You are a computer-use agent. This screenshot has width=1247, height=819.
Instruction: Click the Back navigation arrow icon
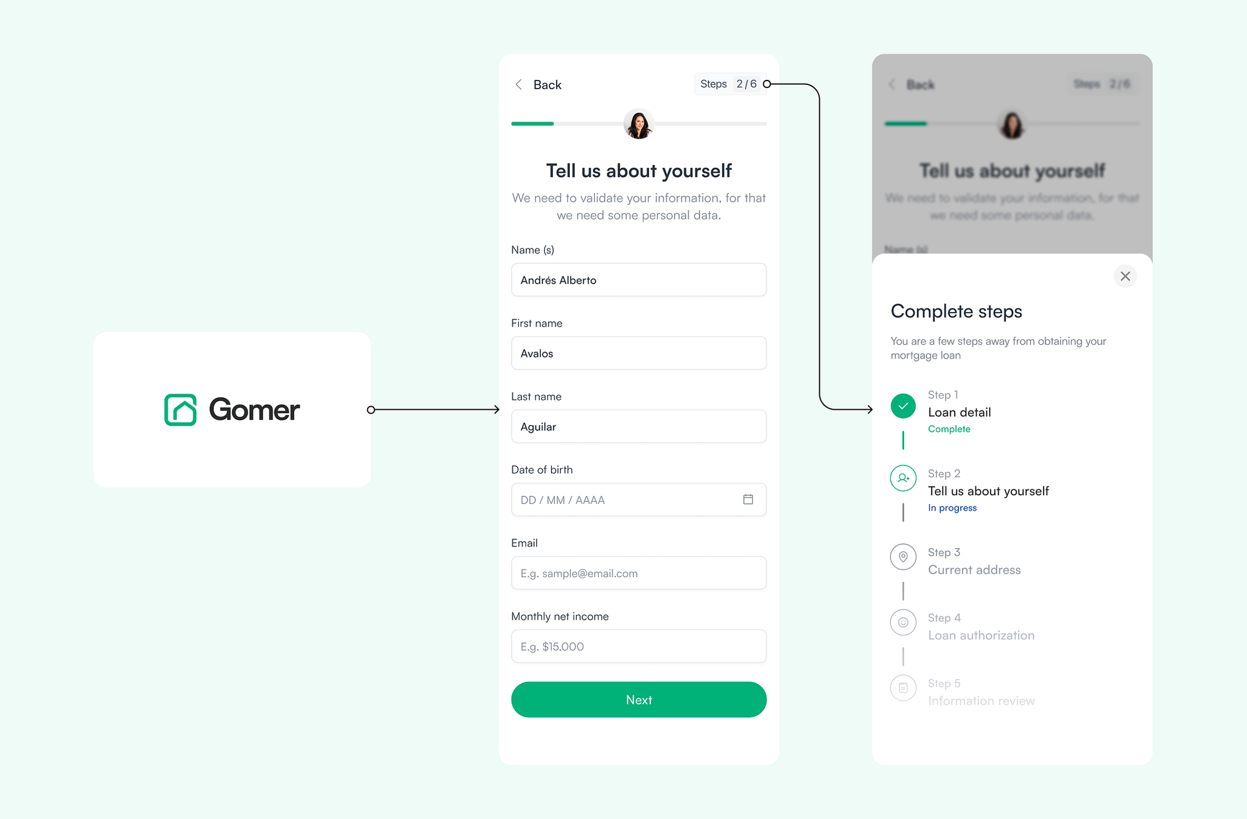click(519, 84)
